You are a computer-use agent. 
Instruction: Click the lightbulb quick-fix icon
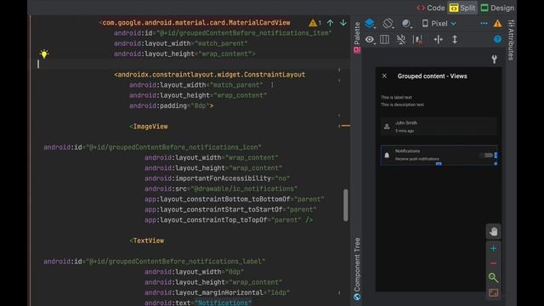coord(44,54)
